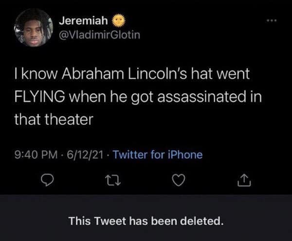Click the word "deleted" in the bottom notice

pyautogui.click(x=202, y=221)
